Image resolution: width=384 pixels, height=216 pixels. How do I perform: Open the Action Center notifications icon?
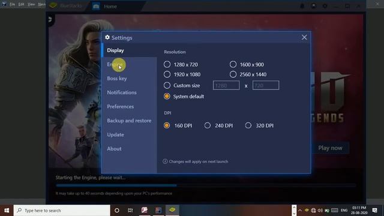coord(374,211)
